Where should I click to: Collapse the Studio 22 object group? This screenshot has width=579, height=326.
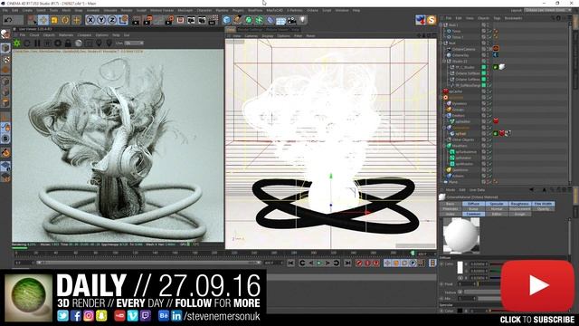coord(444,61)
